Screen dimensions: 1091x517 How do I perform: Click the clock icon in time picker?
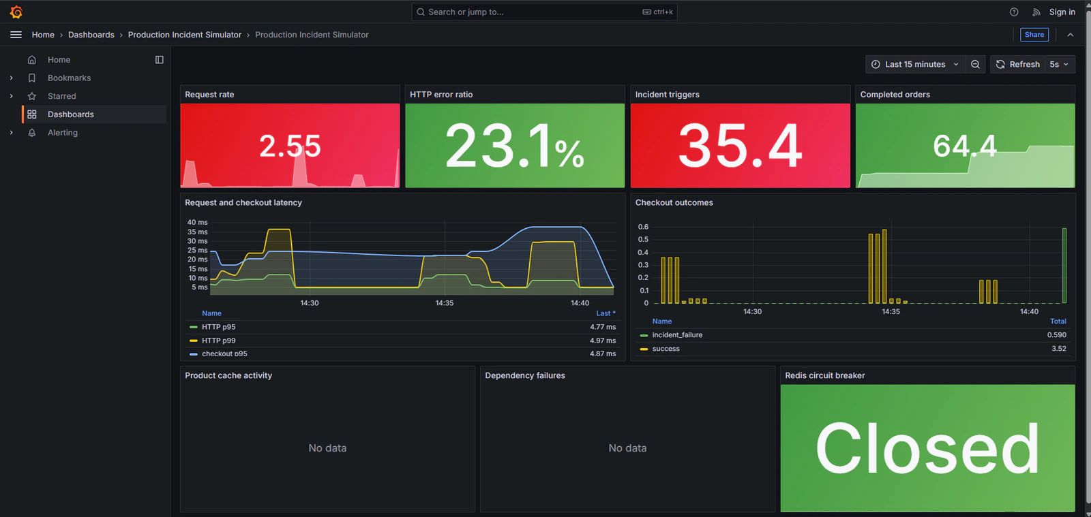876,64
